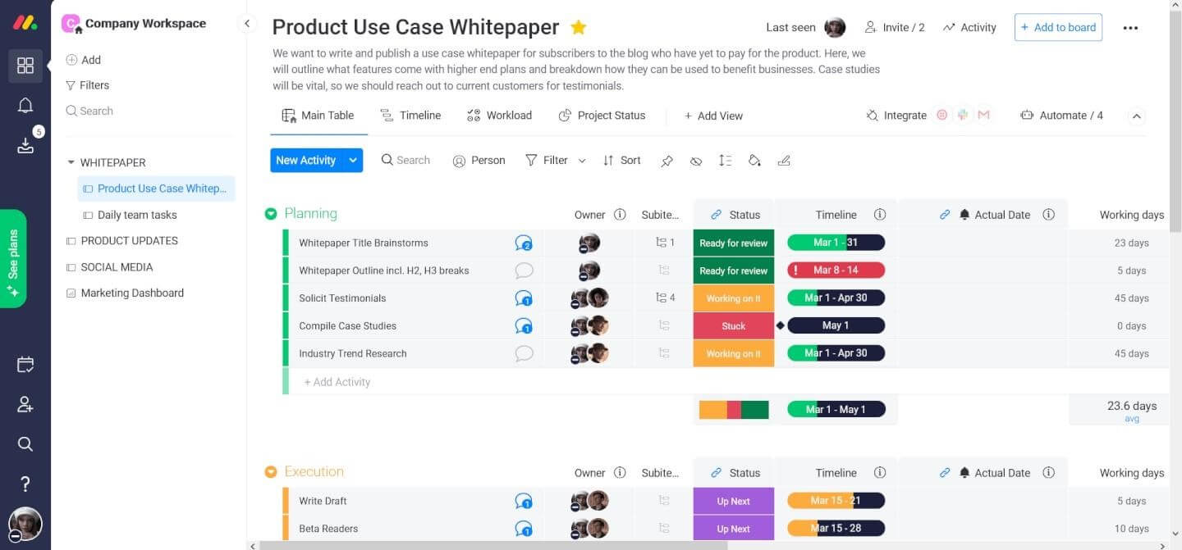The image size is (1182, 550).
Task: Open the Stuck status cell for Compile Case Studies
Action: tap(734, 326)
